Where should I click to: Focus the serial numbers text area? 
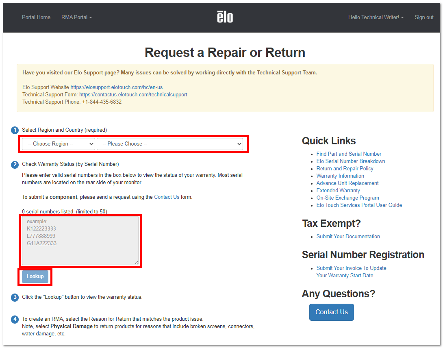point(80,241)
